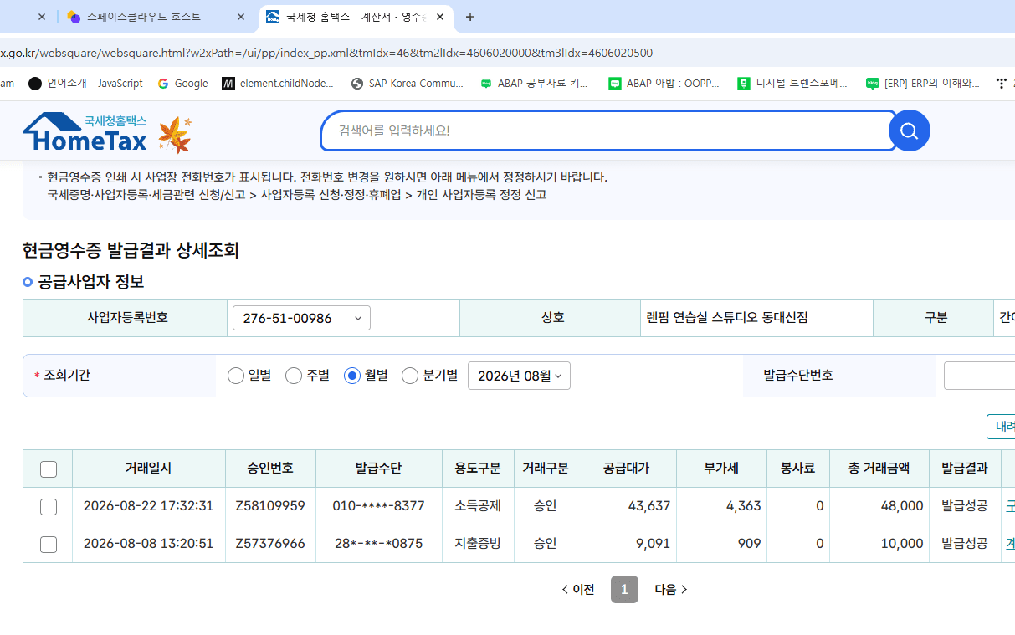Open the 언어소개 - JavaScript bookmark

pyautogui.click(x=85, y=84)
